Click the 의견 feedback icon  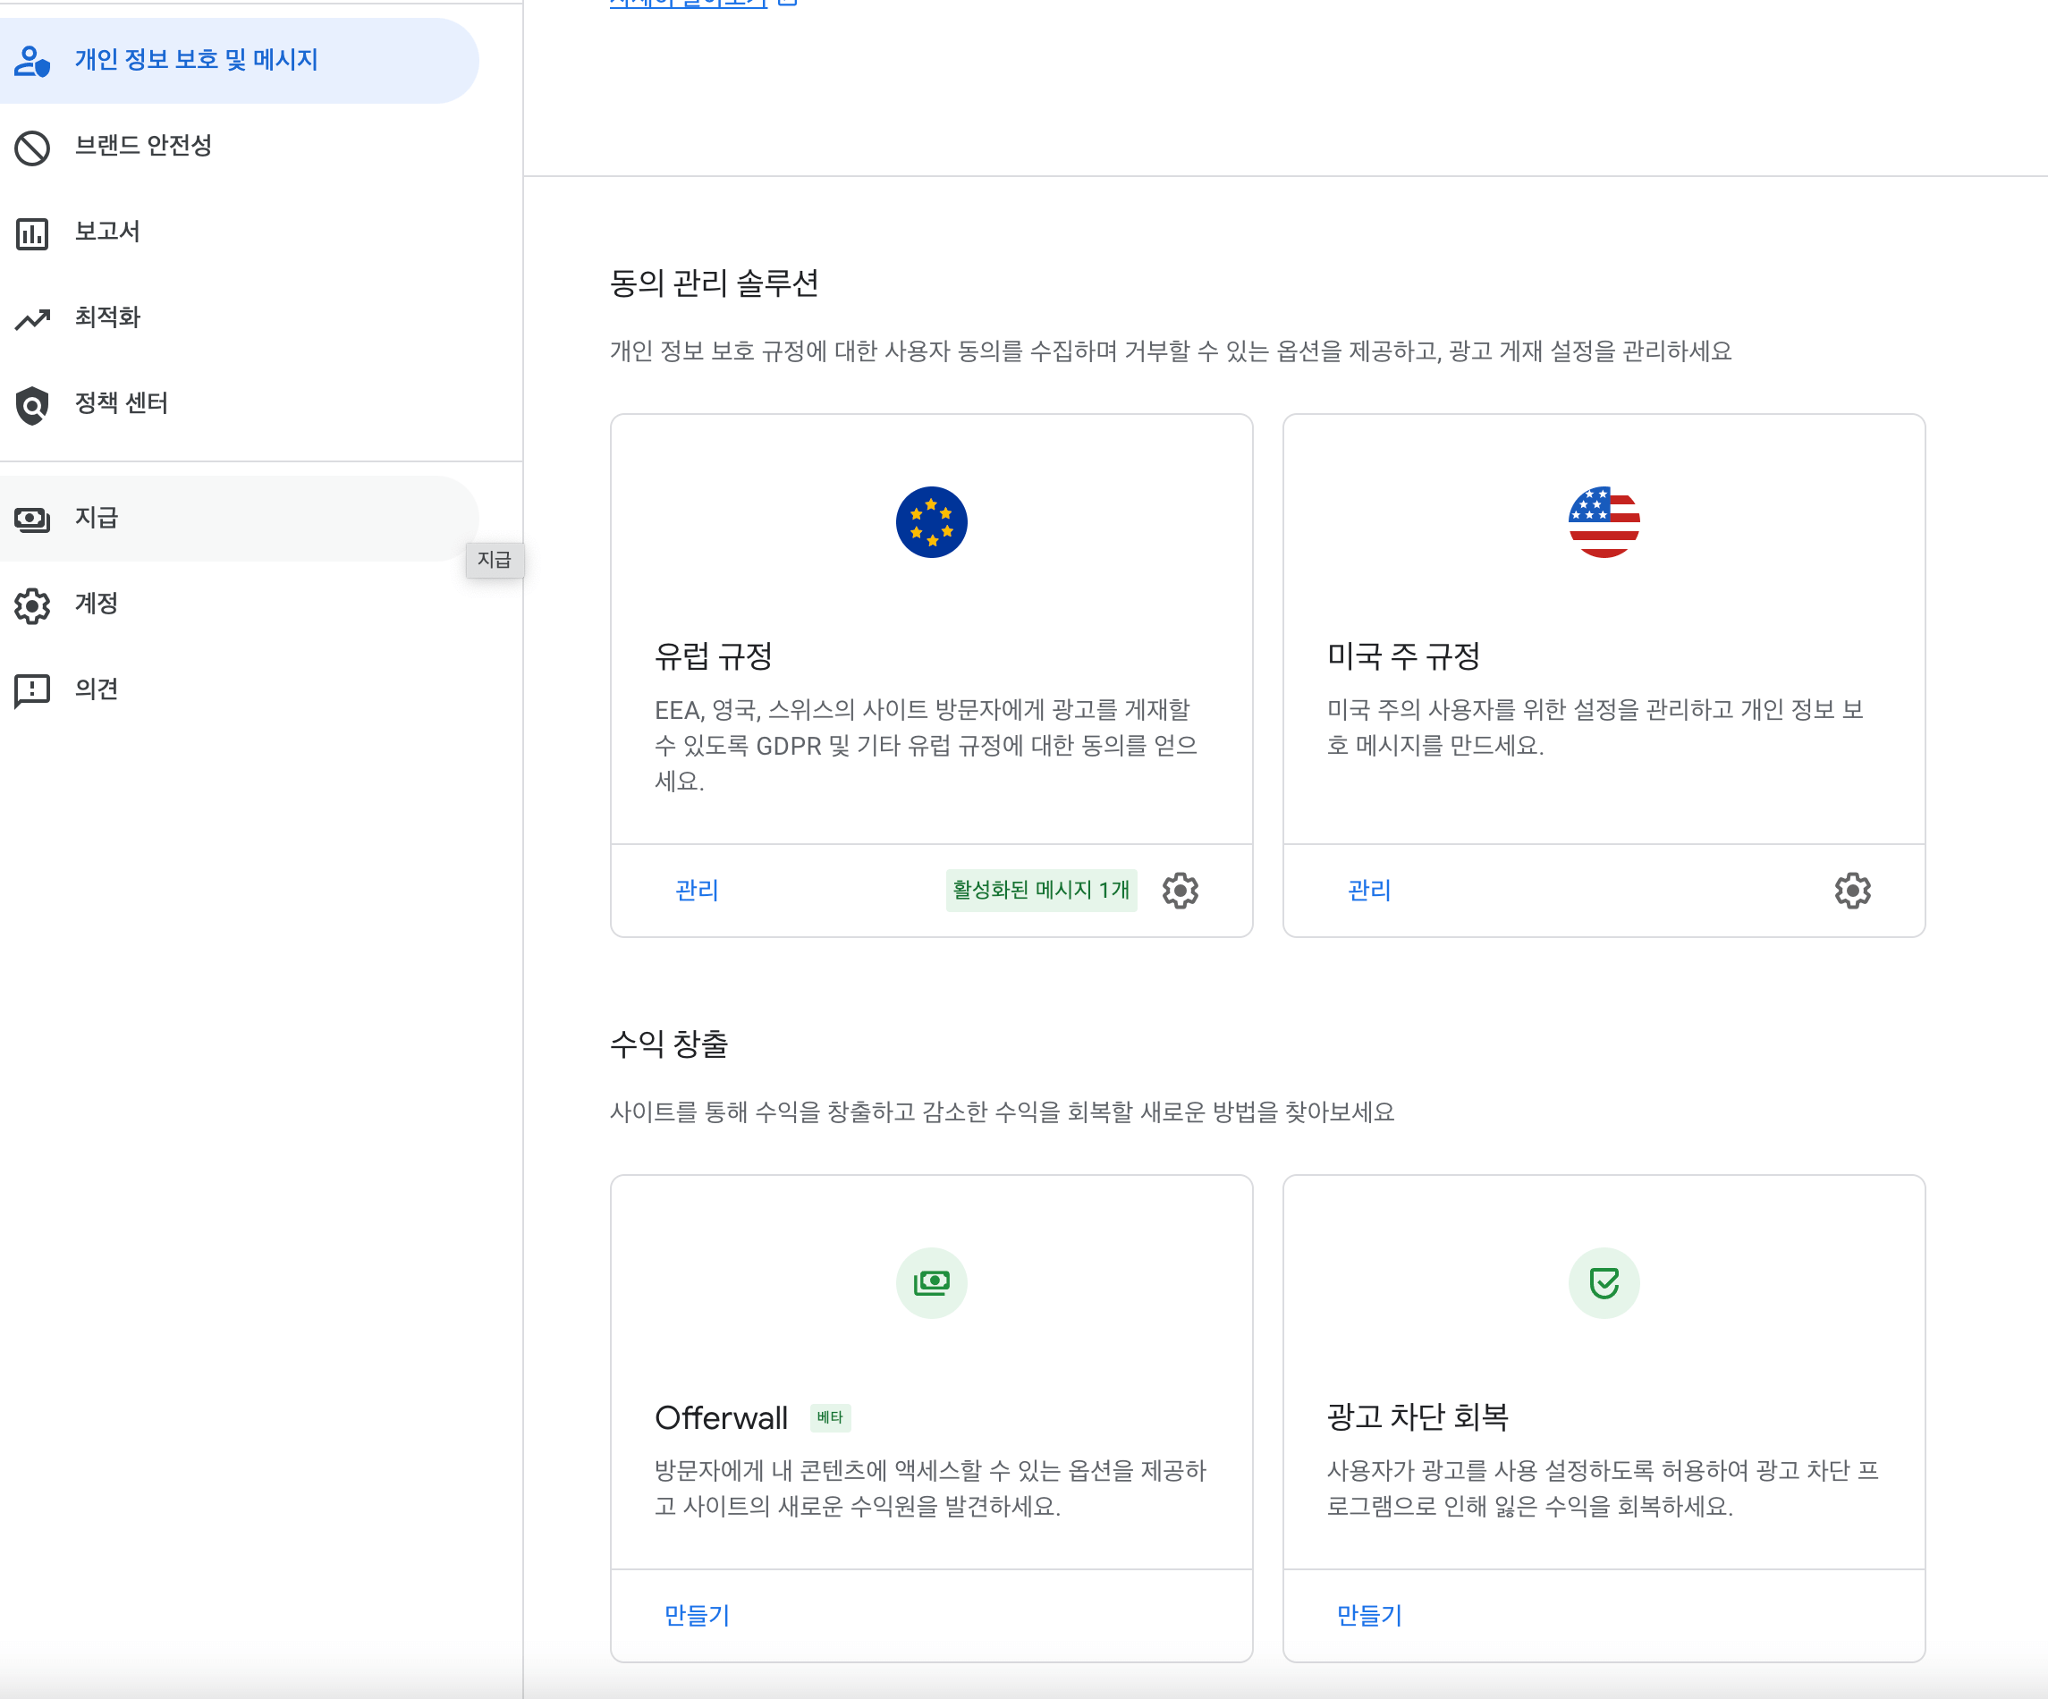tap(33, 689)
